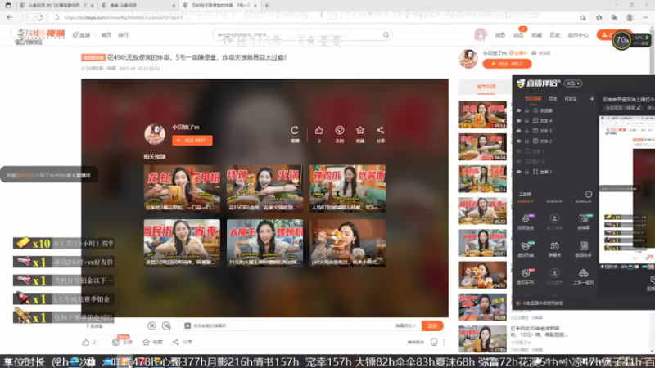Share the video from the end-screen overlay

(x=380, y=131)
